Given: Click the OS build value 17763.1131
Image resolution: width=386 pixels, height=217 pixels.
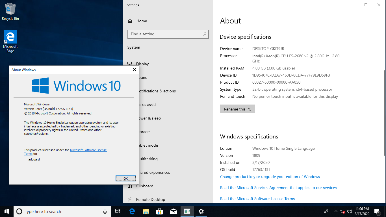Looking at the screenshot, I should click(261, 170).
